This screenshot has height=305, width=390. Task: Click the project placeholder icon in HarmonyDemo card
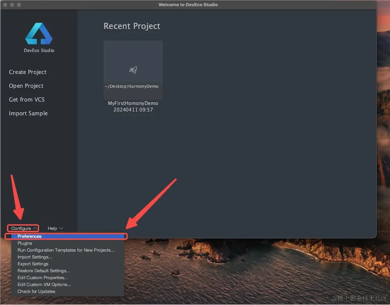click(133, 70)
